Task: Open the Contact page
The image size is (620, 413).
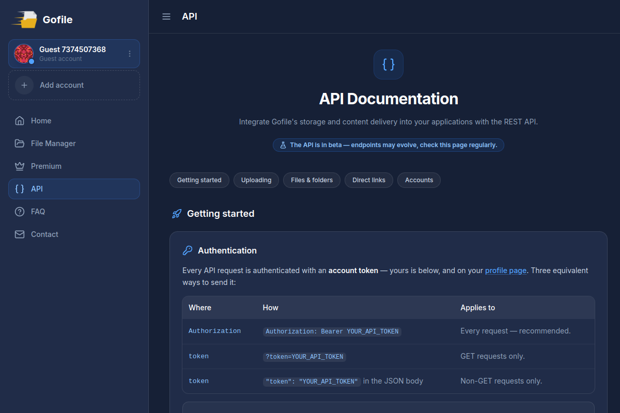Action: (74, 234)
